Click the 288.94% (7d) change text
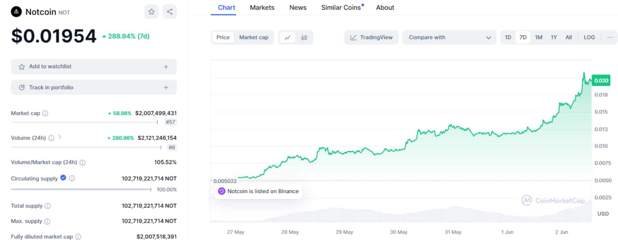Image resolution: width=618 pixels, height=240 pixels. tap(128, 36)
